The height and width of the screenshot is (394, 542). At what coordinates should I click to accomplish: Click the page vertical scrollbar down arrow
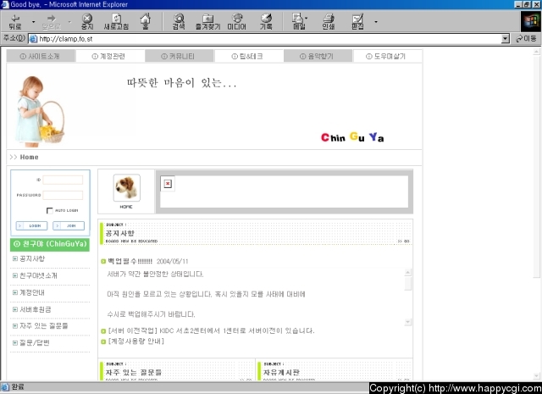536,376
